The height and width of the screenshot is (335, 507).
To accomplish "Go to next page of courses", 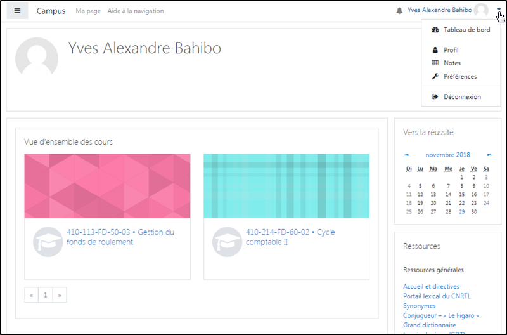I will (x=60, y=295).
